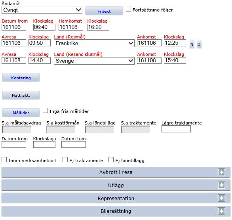Click the Nattrakt. button
The height and width of the screenshot is (220, 232).
(21, 95)
